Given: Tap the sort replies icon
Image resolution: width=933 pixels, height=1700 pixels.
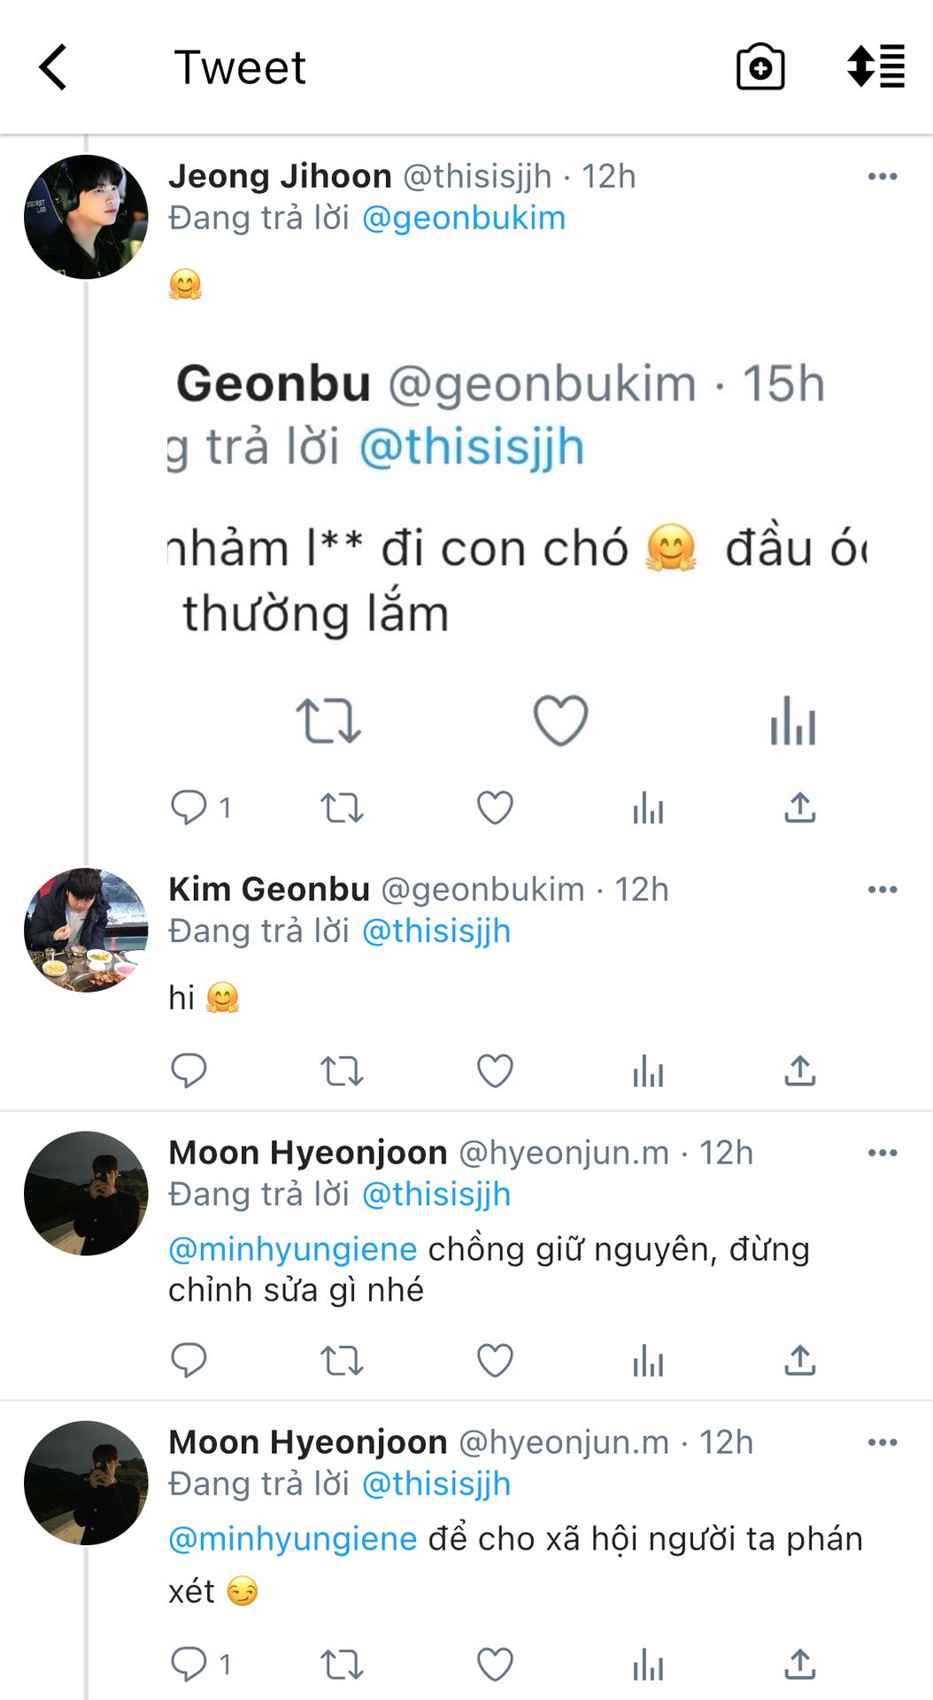Looking at the screenshot, I should point(875,67).
